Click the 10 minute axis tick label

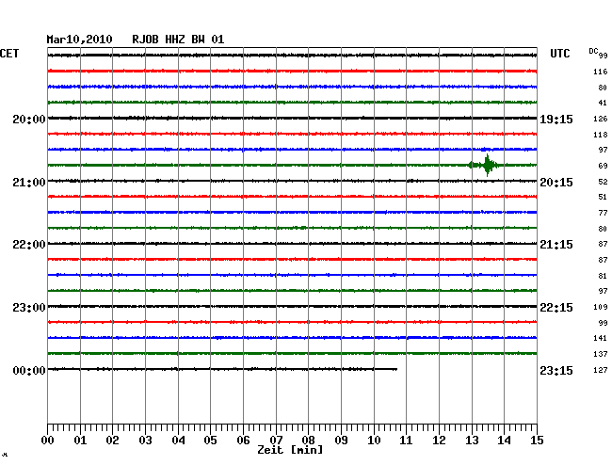(374, 441)
